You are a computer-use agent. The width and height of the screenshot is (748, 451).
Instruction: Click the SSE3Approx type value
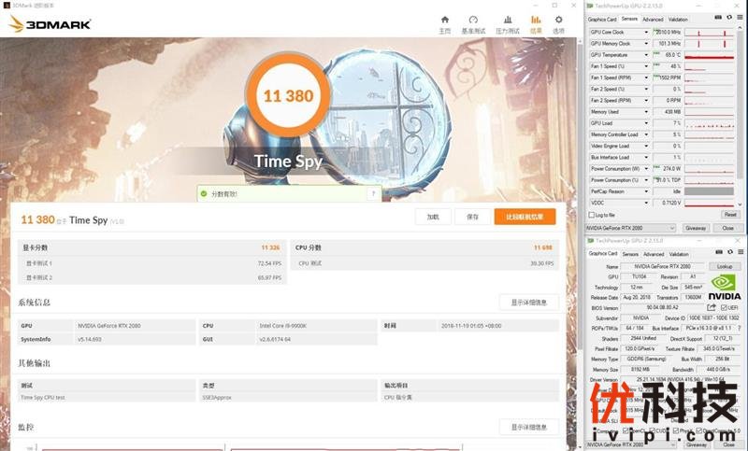(217, 397)
